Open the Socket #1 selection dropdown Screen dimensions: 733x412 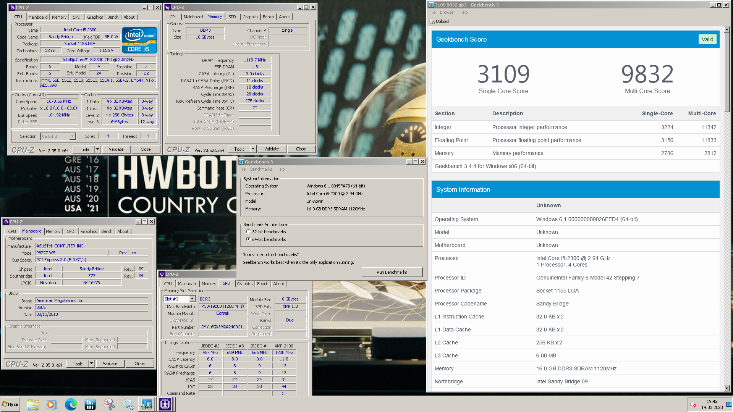[73, 137]
